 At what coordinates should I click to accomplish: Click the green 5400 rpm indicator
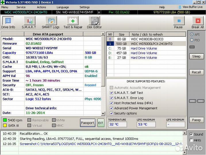[x=5, y=120]
